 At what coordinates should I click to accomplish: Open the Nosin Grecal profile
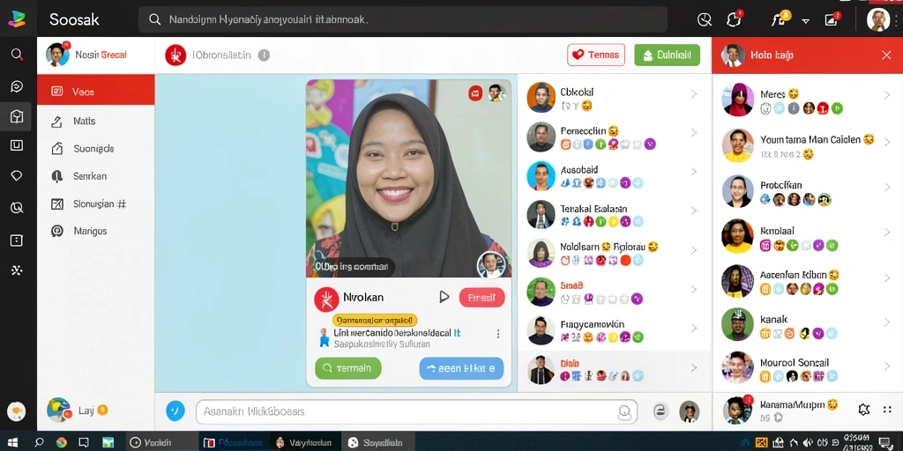87,55
